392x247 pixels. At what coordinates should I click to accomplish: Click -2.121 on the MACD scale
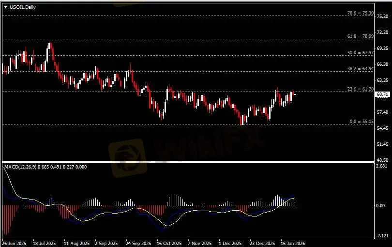point(382,236)
